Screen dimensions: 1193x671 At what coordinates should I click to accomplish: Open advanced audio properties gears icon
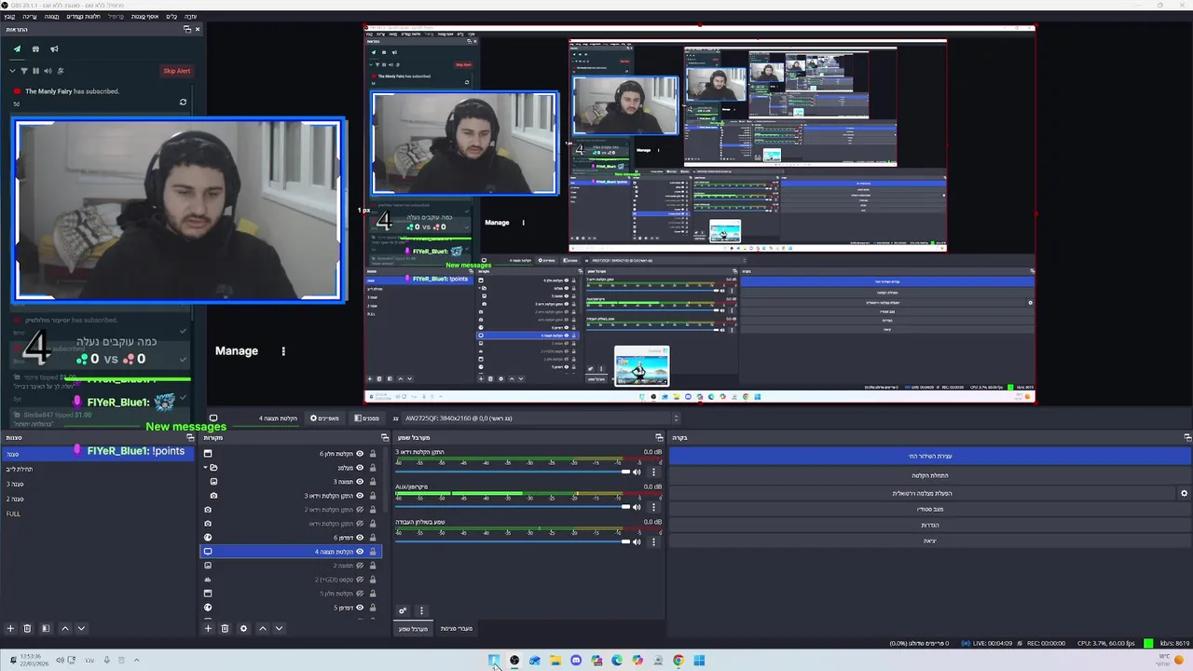coord(403,611)
